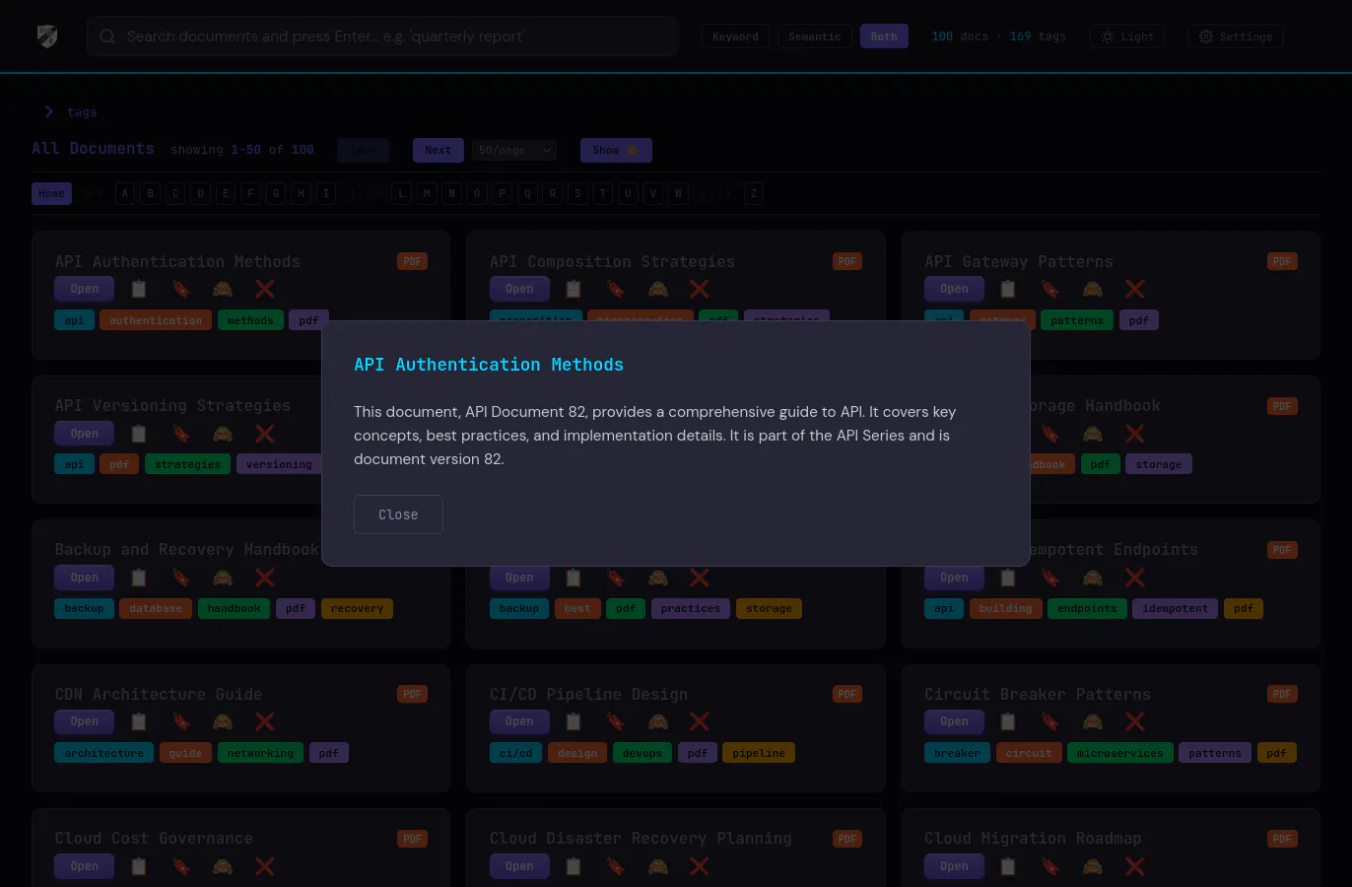The image size is (1352, 887).
Task: Open the 50/page dropdown
Action: (514, 150)
